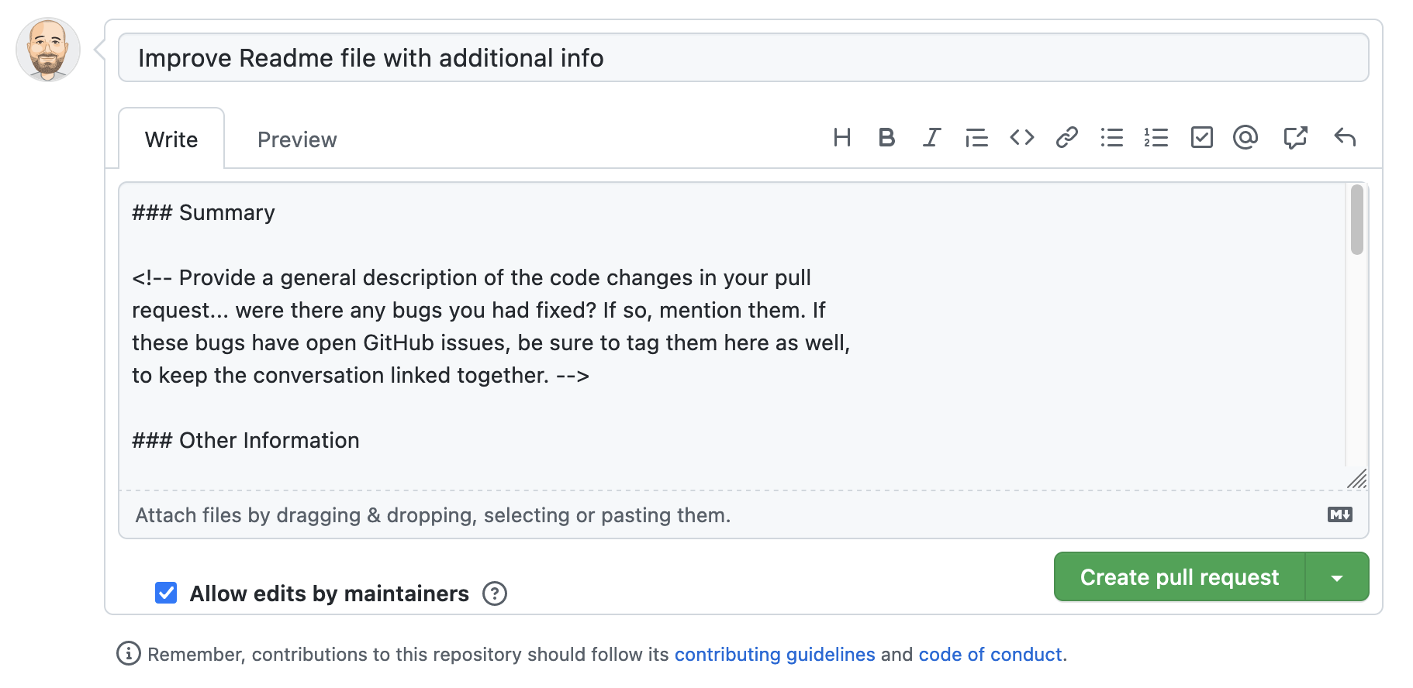Screen dimensions: 1413x688
Task: Reference a cross-link using the reference icon
Action: 1296,137
